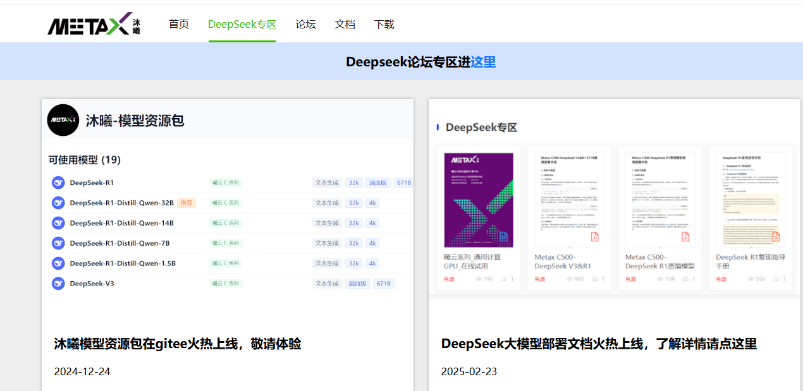Click 671B tag in the DeepSeek-V3 row
Viewport: 803px width, 391px height.
384,284
